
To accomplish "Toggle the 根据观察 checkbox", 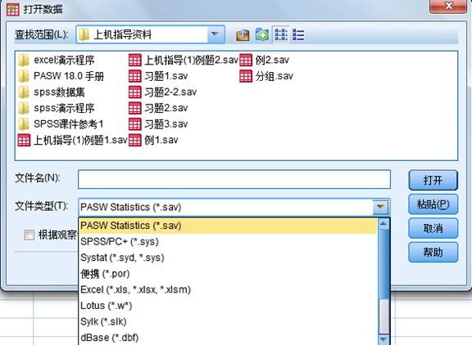I will click(x=29, y=235).
